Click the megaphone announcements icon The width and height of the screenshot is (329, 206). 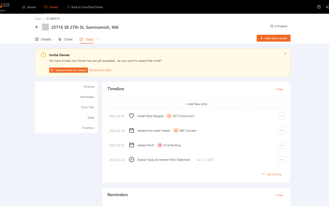click(328, 6)
